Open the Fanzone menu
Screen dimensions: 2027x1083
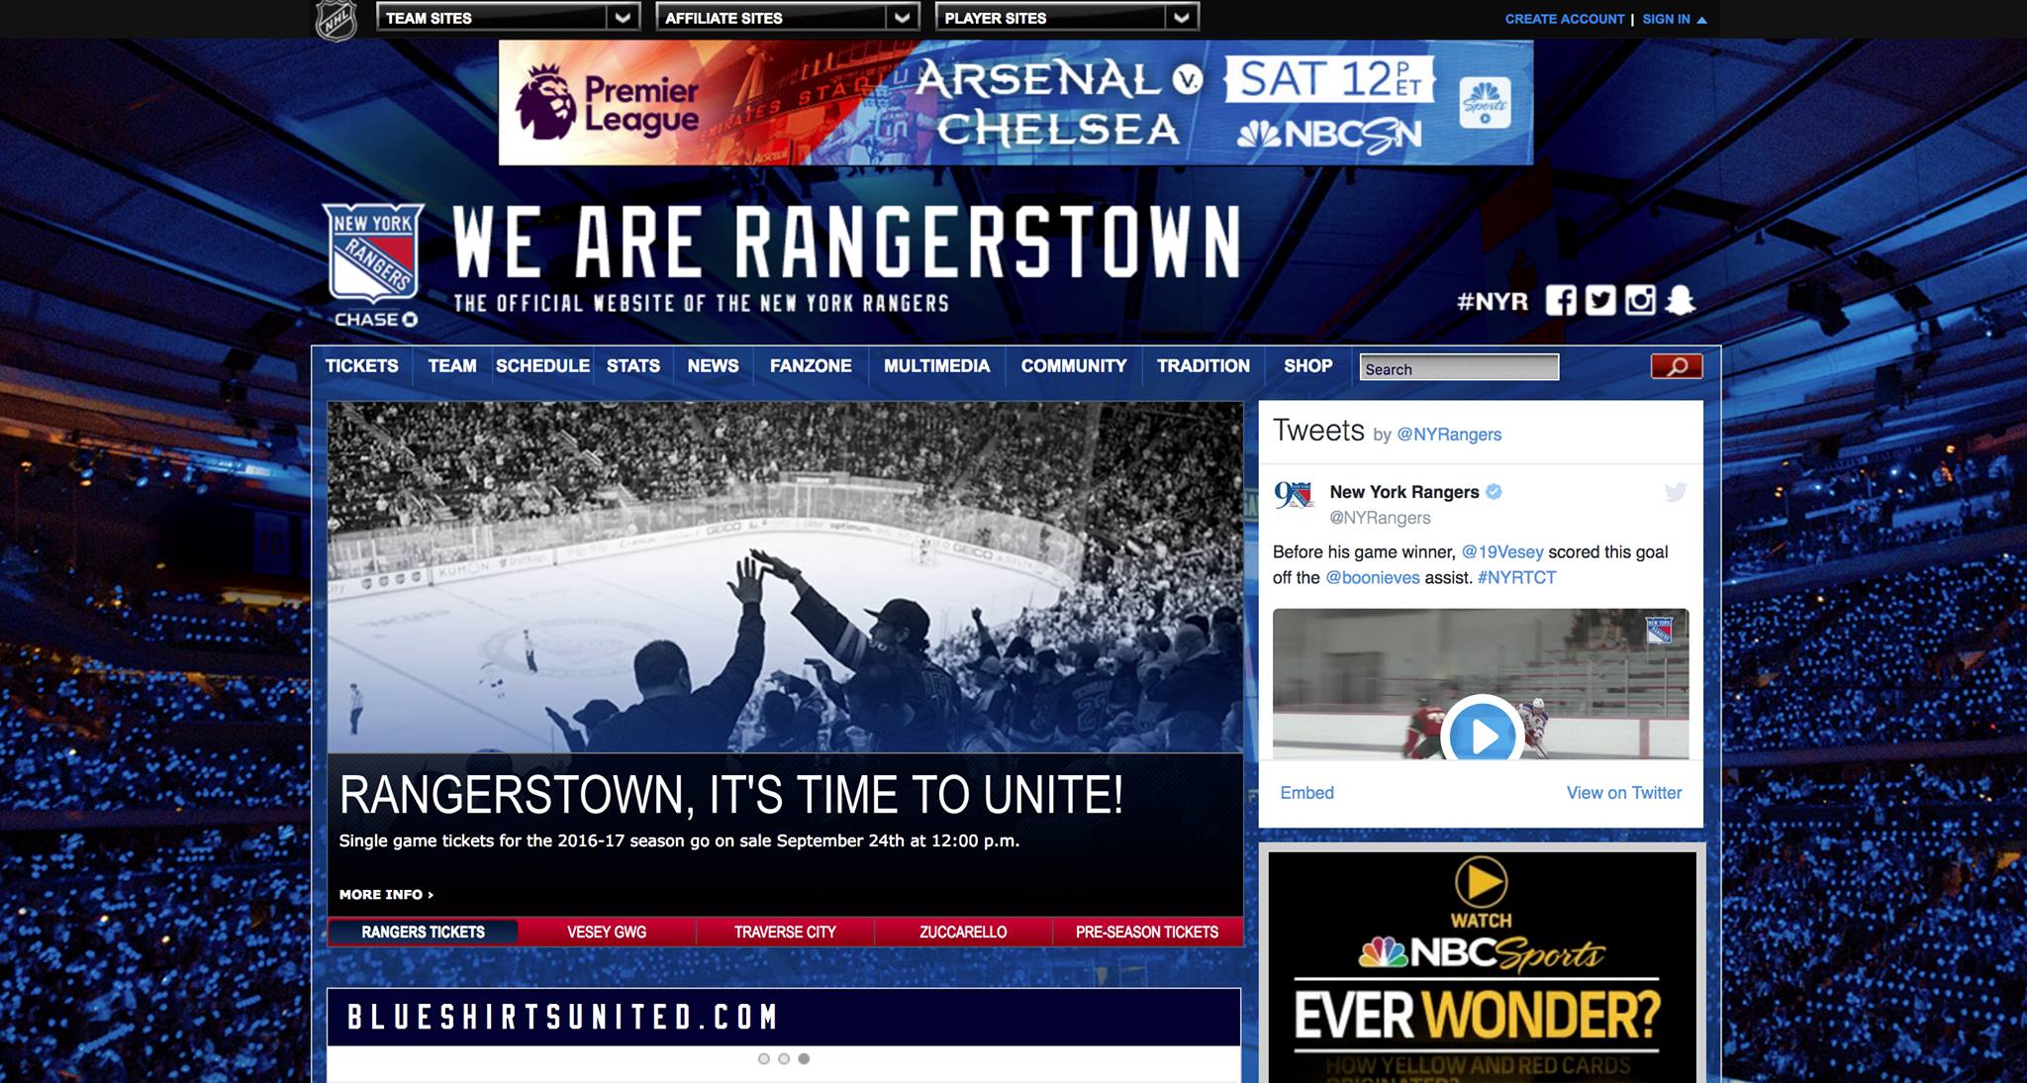click(x=811, y=365)
